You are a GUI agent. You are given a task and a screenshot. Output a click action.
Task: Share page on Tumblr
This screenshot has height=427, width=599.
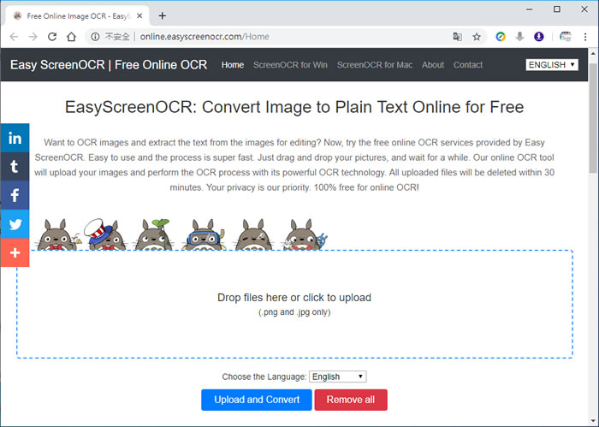click(15, 167)
